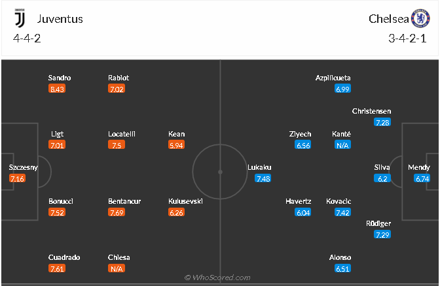Click player name Locatelli

(x=122, y=134)
